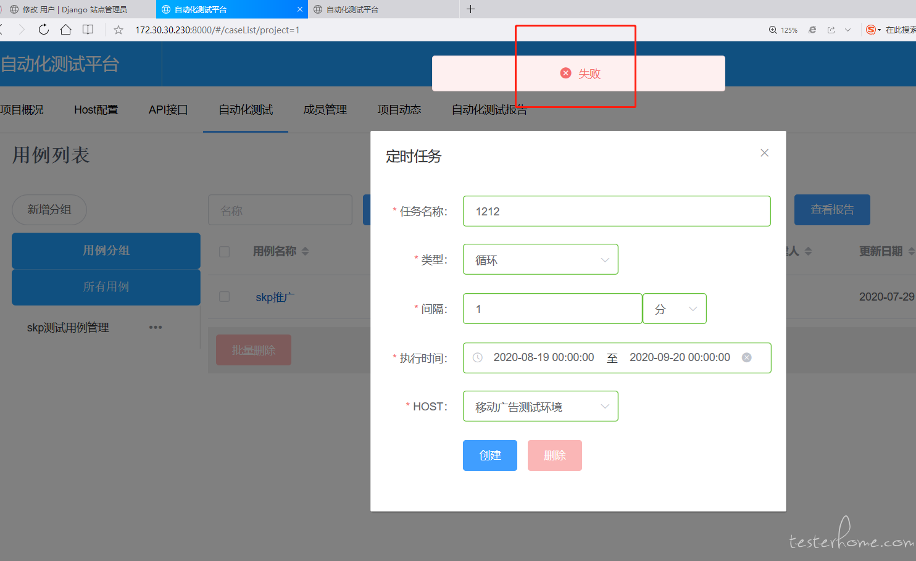Open the interval unit dropdown 分
The width and height of the screenshot is (916, 561).
click(675, 309)
